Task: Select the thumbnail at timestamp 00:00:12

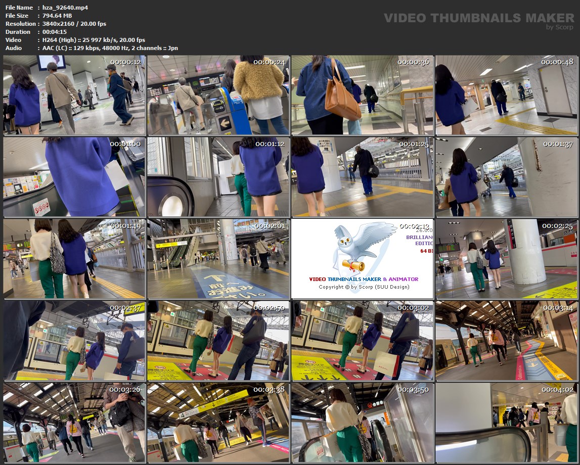Action: 74,95
